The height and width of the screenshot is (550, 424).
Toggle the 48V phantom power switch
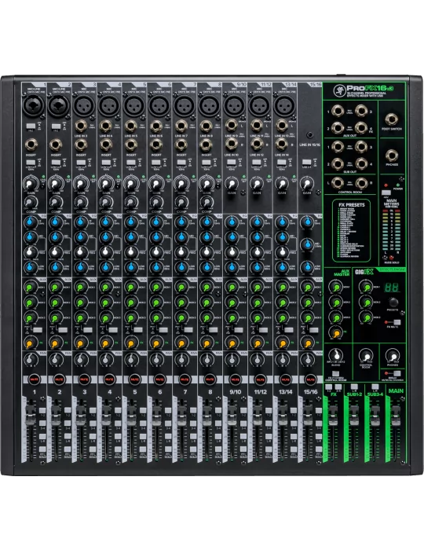pos(386,193)
